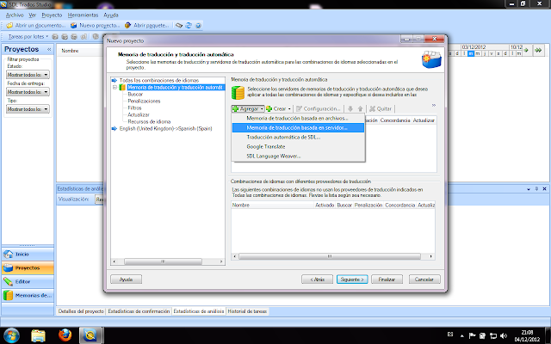Open the Archivo menu
The height and width of the screenshot is (344, 551).
click(15, 15)
